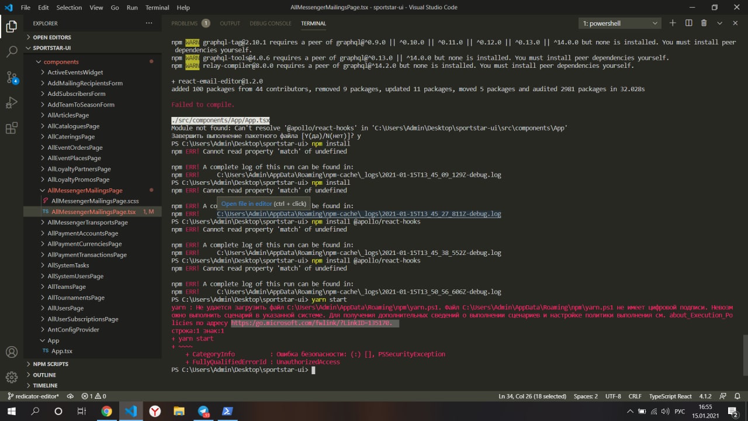Open App.tsx in the file tree
Image resolution: width=748 pixels, height=421 pixels.
coord(62,351)
